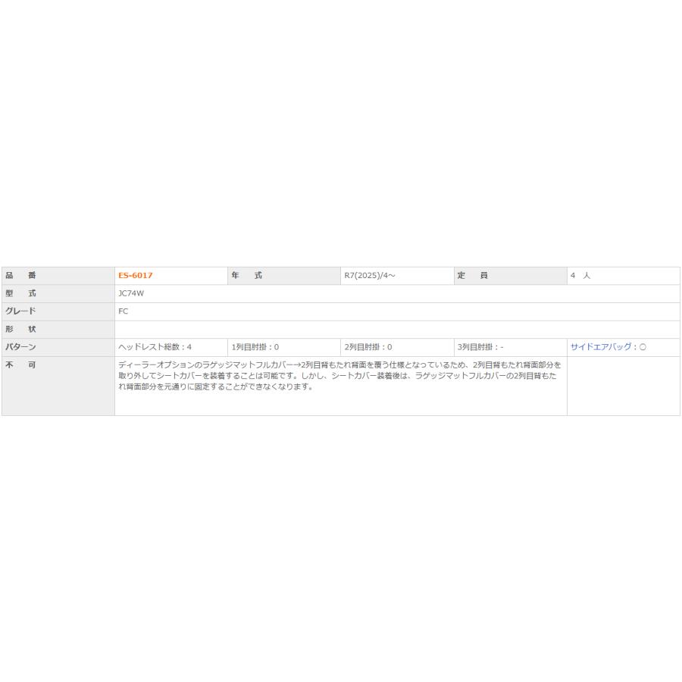
Task: Select the R7(2025)/4～ model year value
Action: [370, 276]
